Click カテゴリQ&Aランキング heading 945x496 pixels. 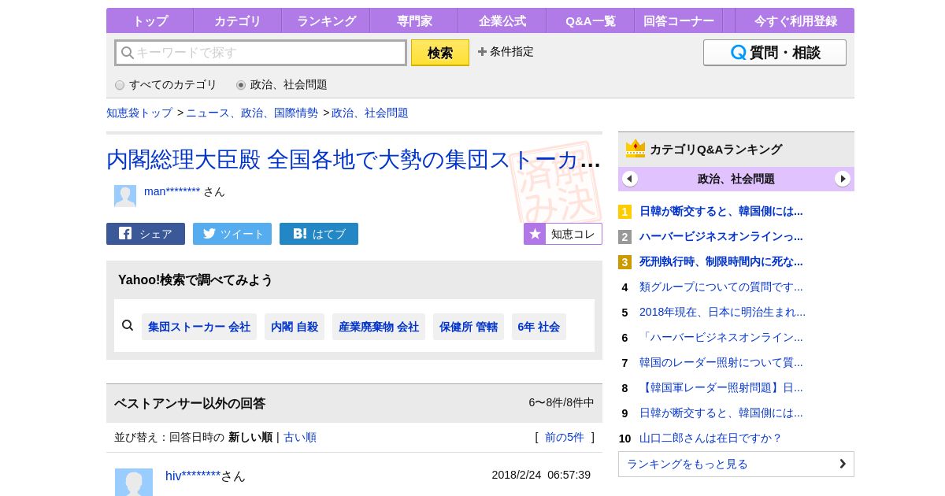coord(716,149)
